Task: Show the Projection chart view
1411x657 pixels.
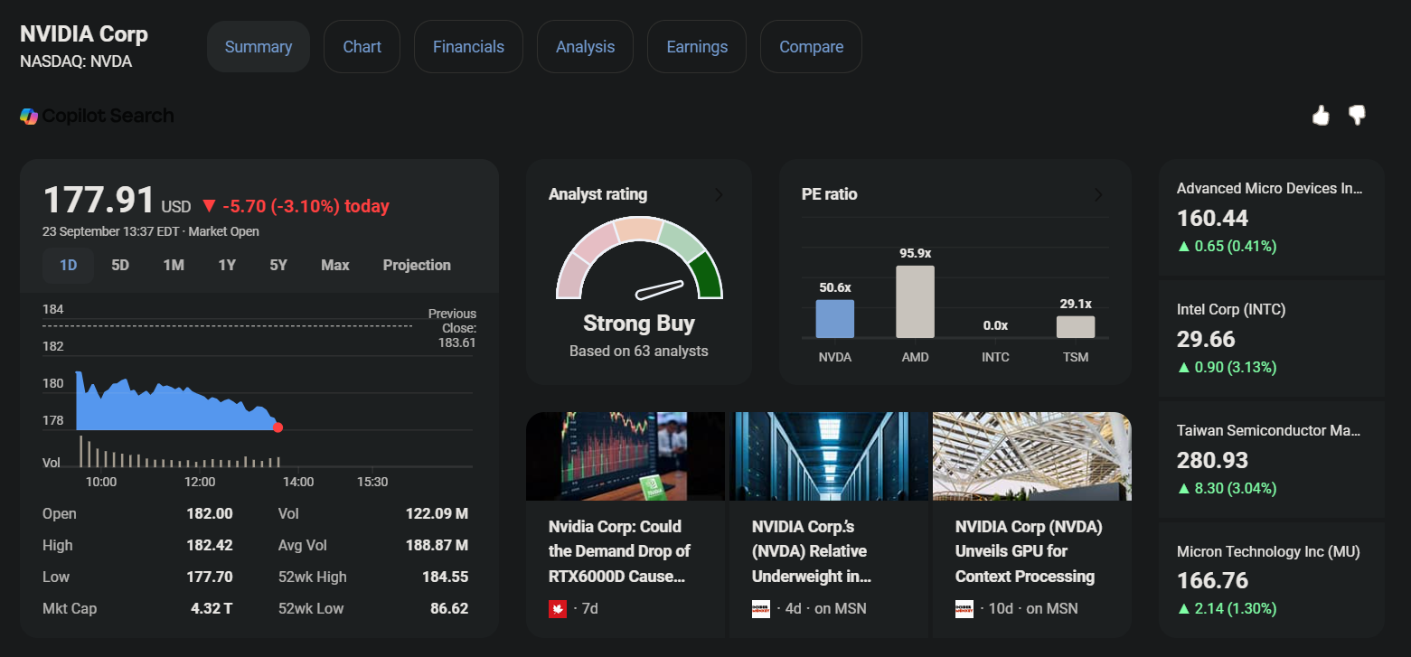Action: coord(417,265)
